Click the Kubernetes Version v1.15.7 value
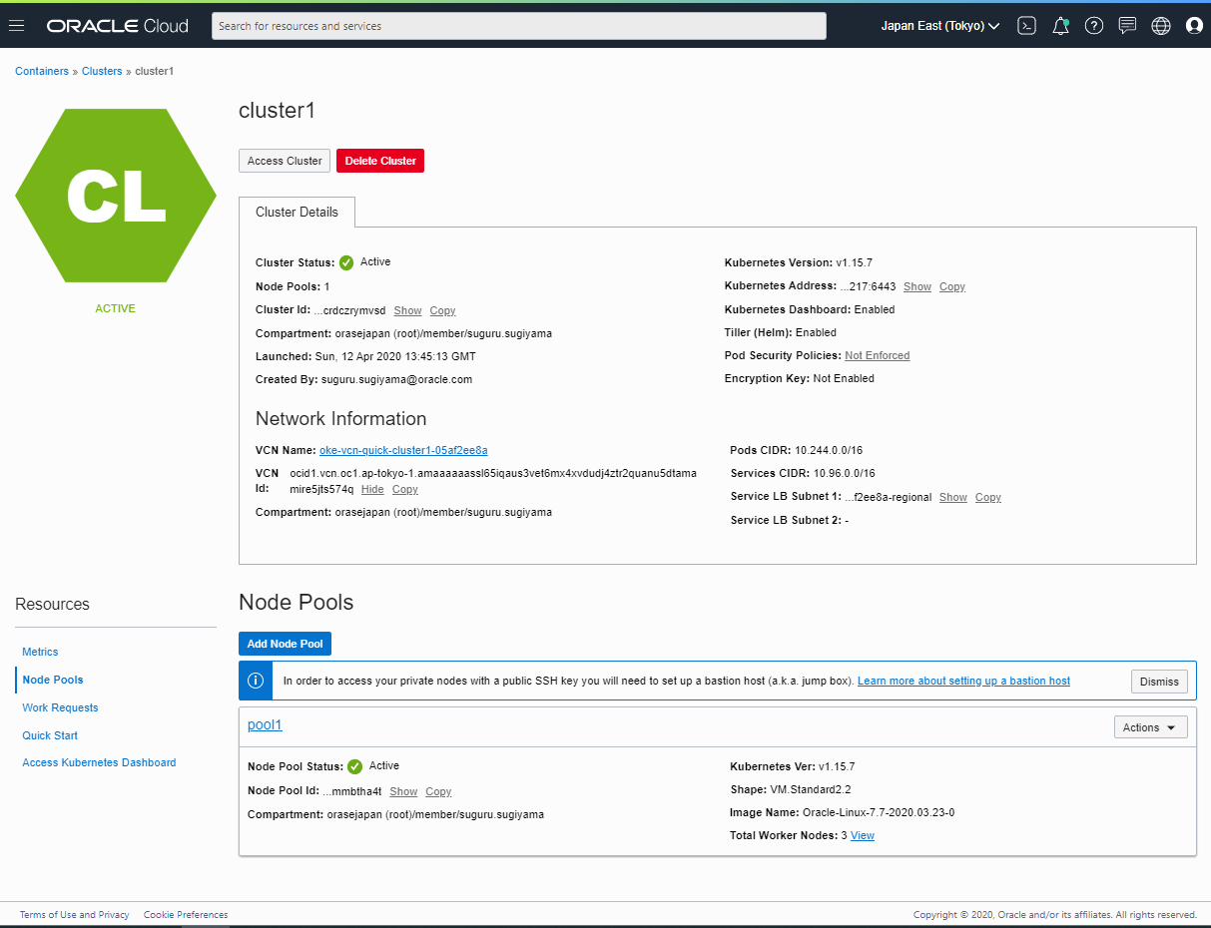Image resolution: width=1211 pixels, height=928 pixels. pos(855,262)
